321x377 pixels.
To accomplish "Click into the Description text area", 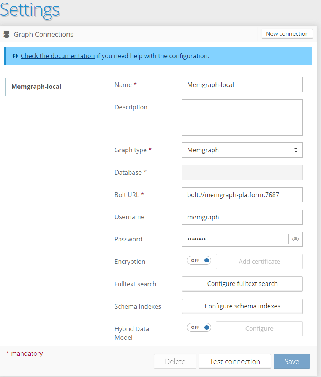I will click(242, 118).
